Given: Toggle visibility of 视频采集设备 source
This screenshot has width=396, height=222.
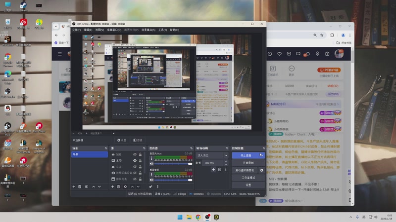Looking at the screenshot, I should [135, 173].
